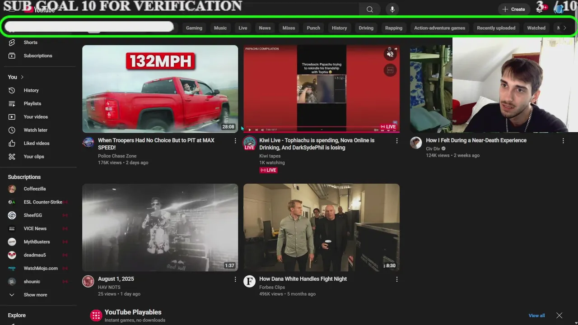Open the search magnifier icon

(x=370, y=9)
